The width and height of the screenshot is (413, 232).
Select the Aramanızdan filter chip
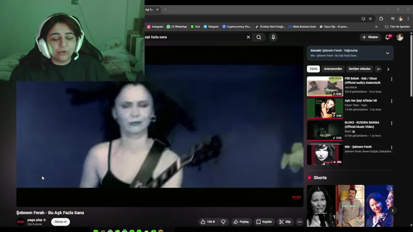click(x=333, y=69)
